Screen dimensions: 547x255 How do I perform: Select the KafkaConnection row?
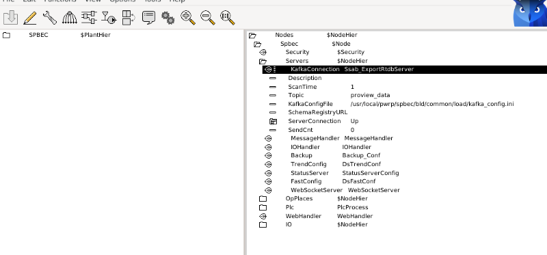(x=405, y=70)
